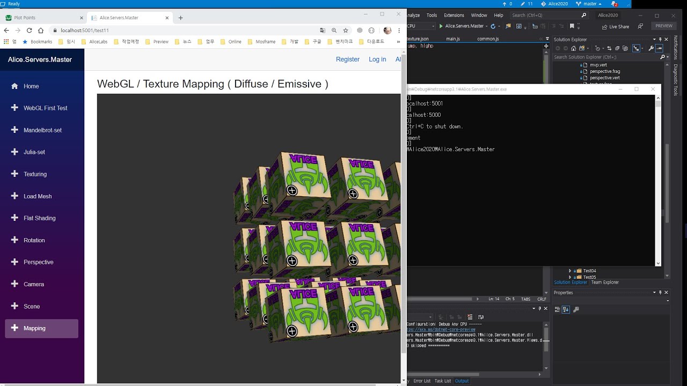Click Property Pages wrench in Properties
This screenshot has width=687, height=386.
[x=576, y=309]
